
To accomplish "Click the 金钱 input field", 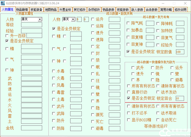I will pyautogui.click(x=32, y=128).
